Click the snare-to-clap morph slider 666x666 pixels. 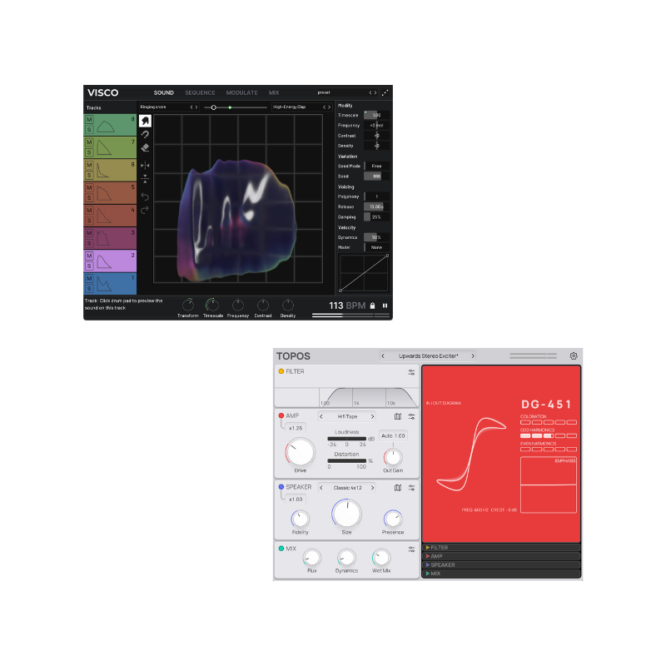[215, 107]
